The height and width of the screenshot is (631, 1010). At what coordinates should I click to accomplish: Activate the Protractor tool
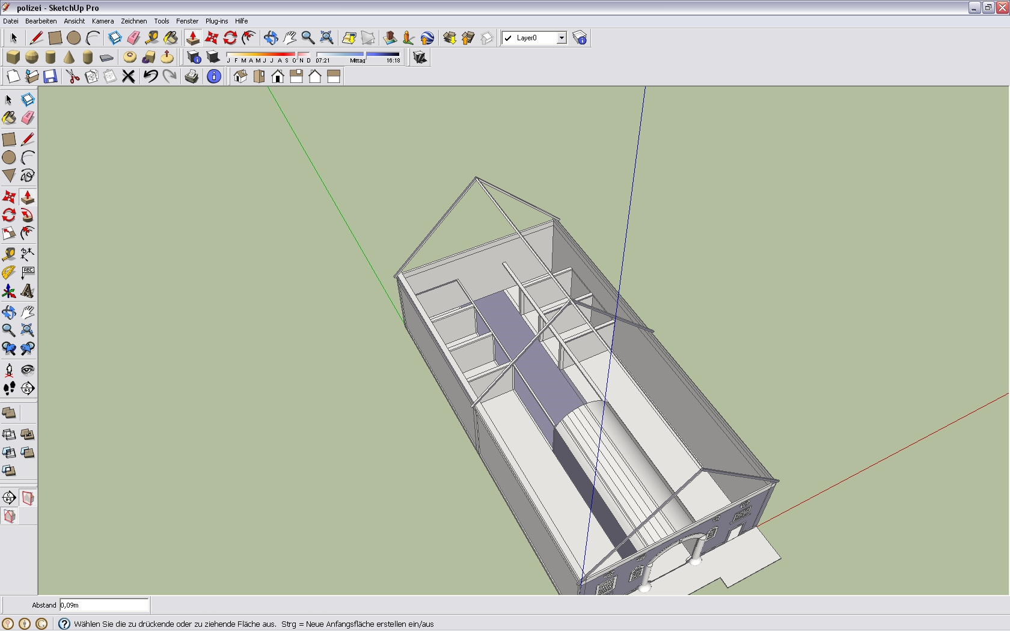click(9, 273)
